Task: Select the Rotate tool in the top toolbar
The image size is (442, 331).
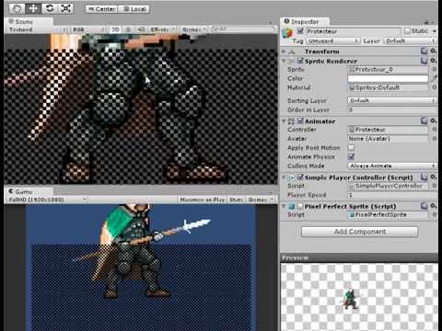Action: pyautogui.click(x=50, y=8)
